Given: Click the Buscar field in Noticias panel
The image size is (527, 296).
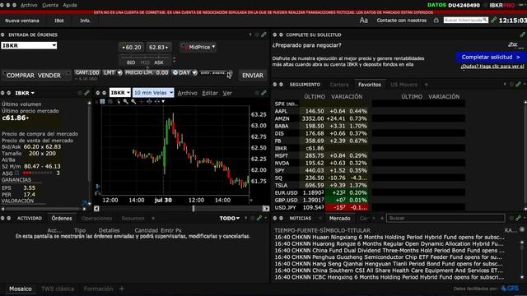Looking at the screenshot, I should [x=445, y=218].
